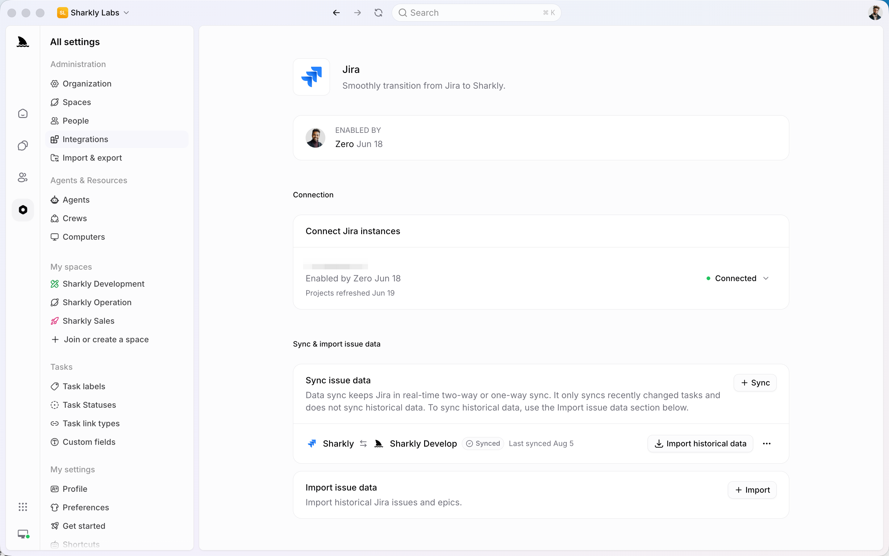
Task: Open Organization settings
Action: tap(117, 84)
